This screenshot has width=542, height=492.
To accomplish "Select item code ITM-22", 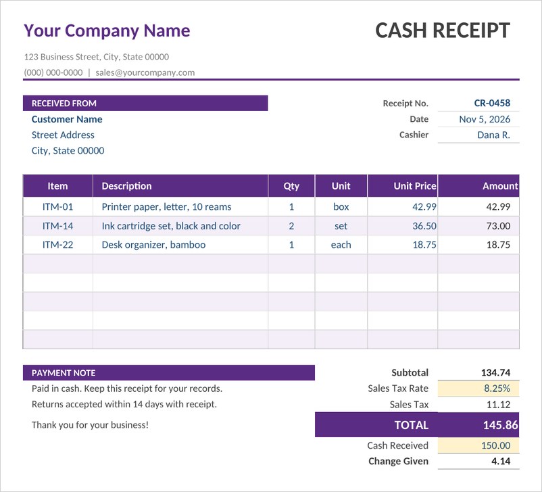I will pyautogui.click(x=57, y=245).
